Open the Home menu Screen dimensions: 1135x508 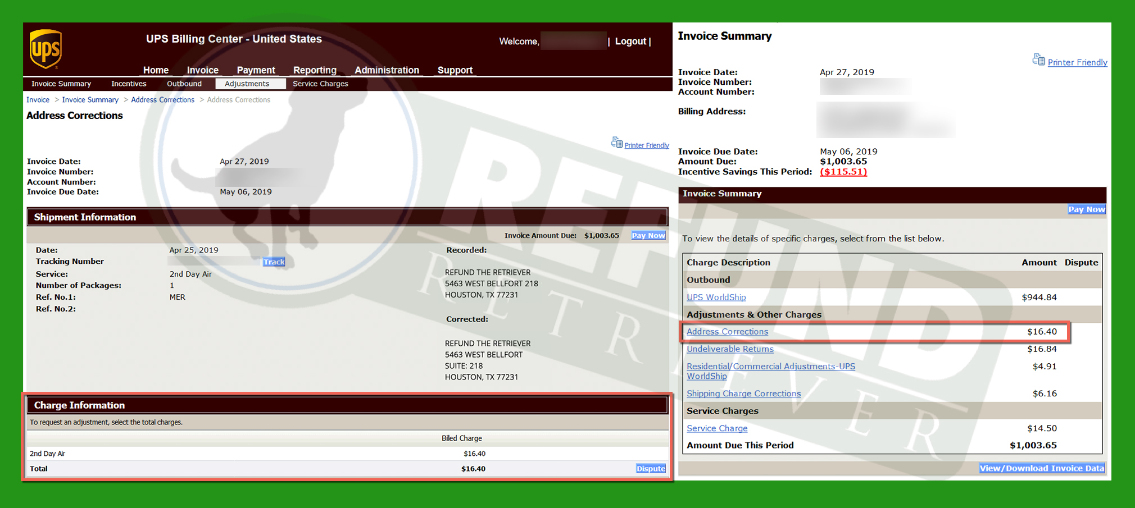tap(156, 70)
